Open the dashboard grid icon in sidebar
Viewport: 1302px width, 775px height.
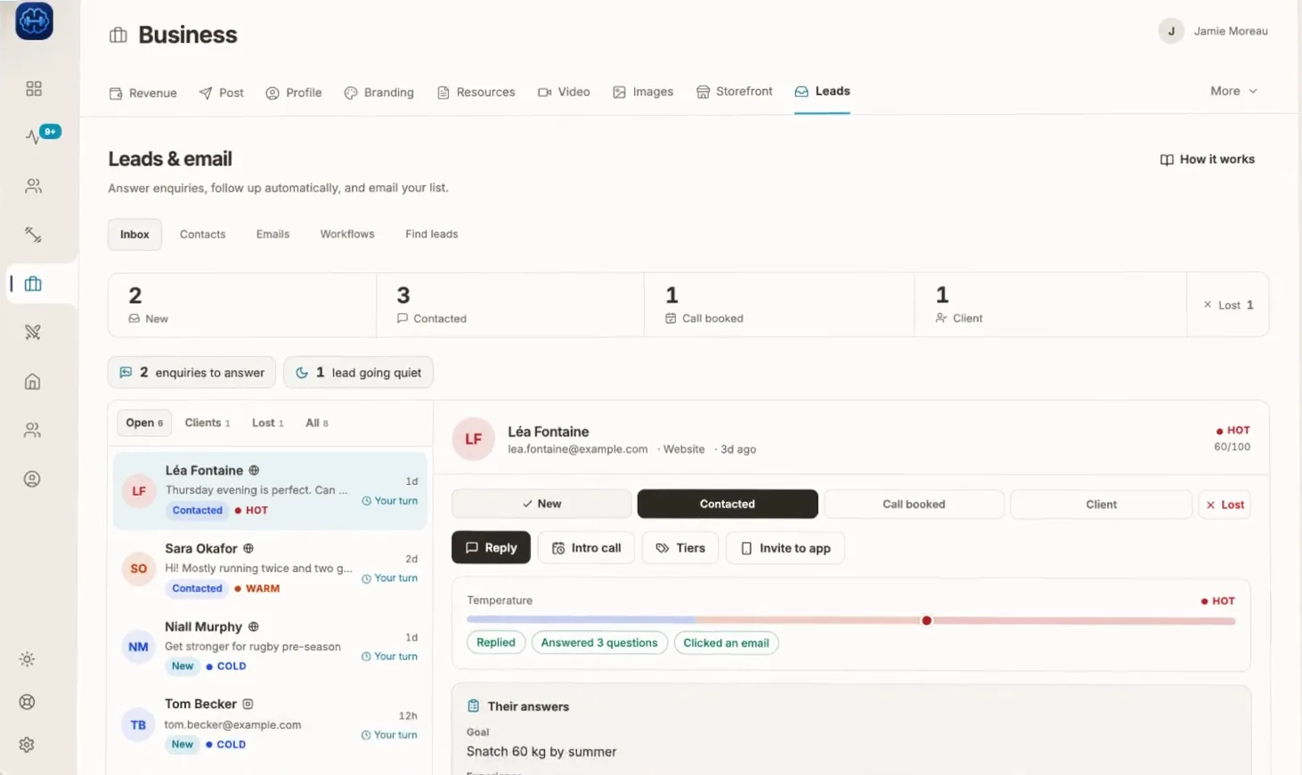(34, 88)
